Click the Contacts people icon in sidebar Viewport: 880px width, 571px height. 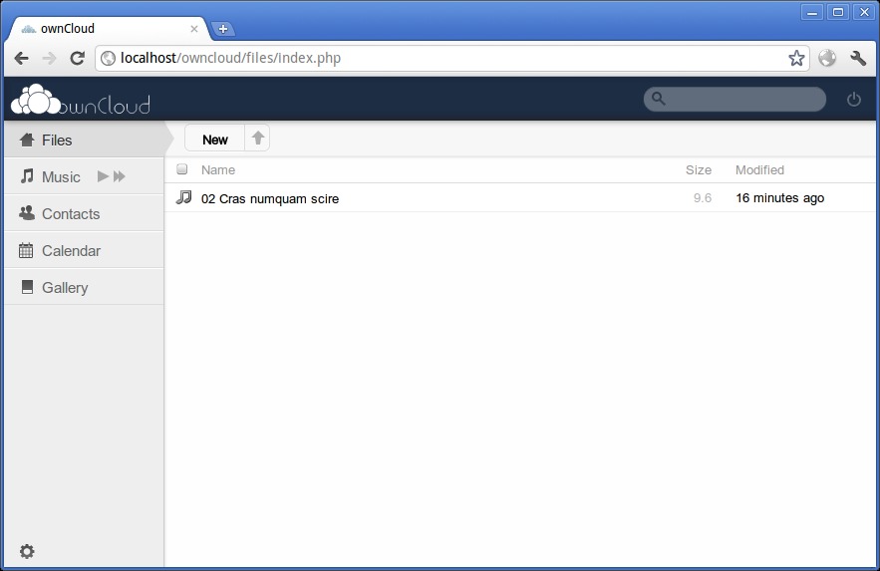26,212
